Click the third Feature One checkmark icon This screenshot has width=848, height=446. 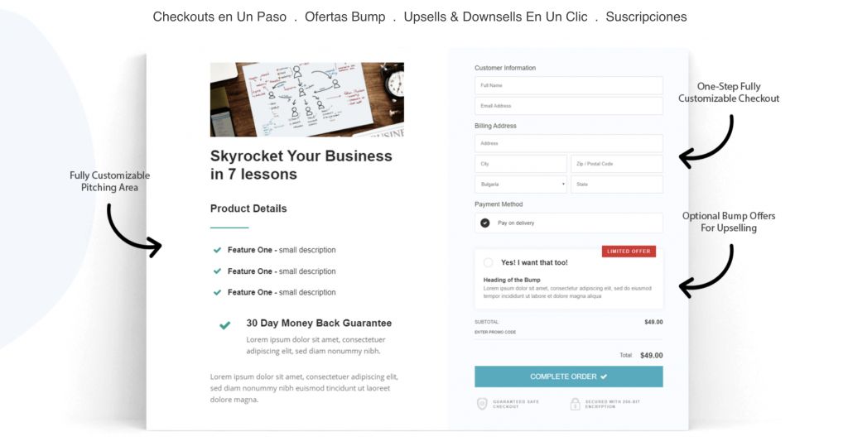coord(217,292)
